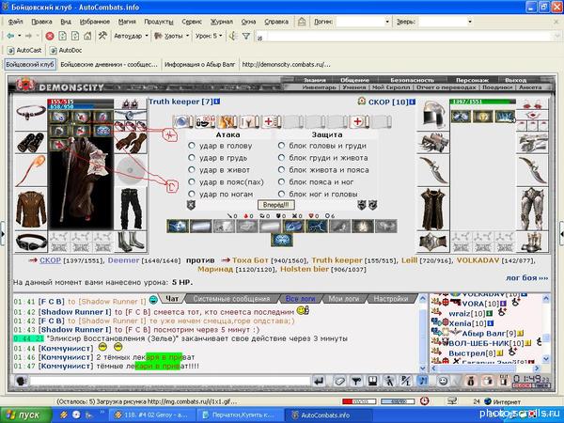This screenshot has height=423, width=564.
Task: Open the crossed hammers tools icon
Action: [102, 36]
